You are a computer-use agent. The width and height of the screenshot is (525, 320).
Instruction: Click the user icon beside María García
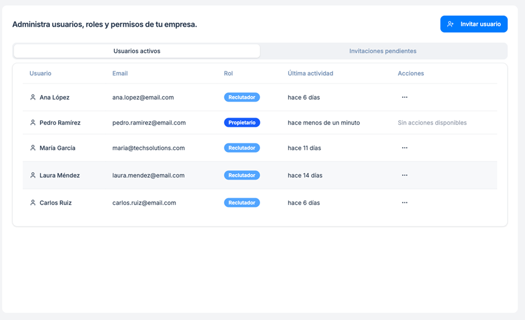[x=32, y=148]
